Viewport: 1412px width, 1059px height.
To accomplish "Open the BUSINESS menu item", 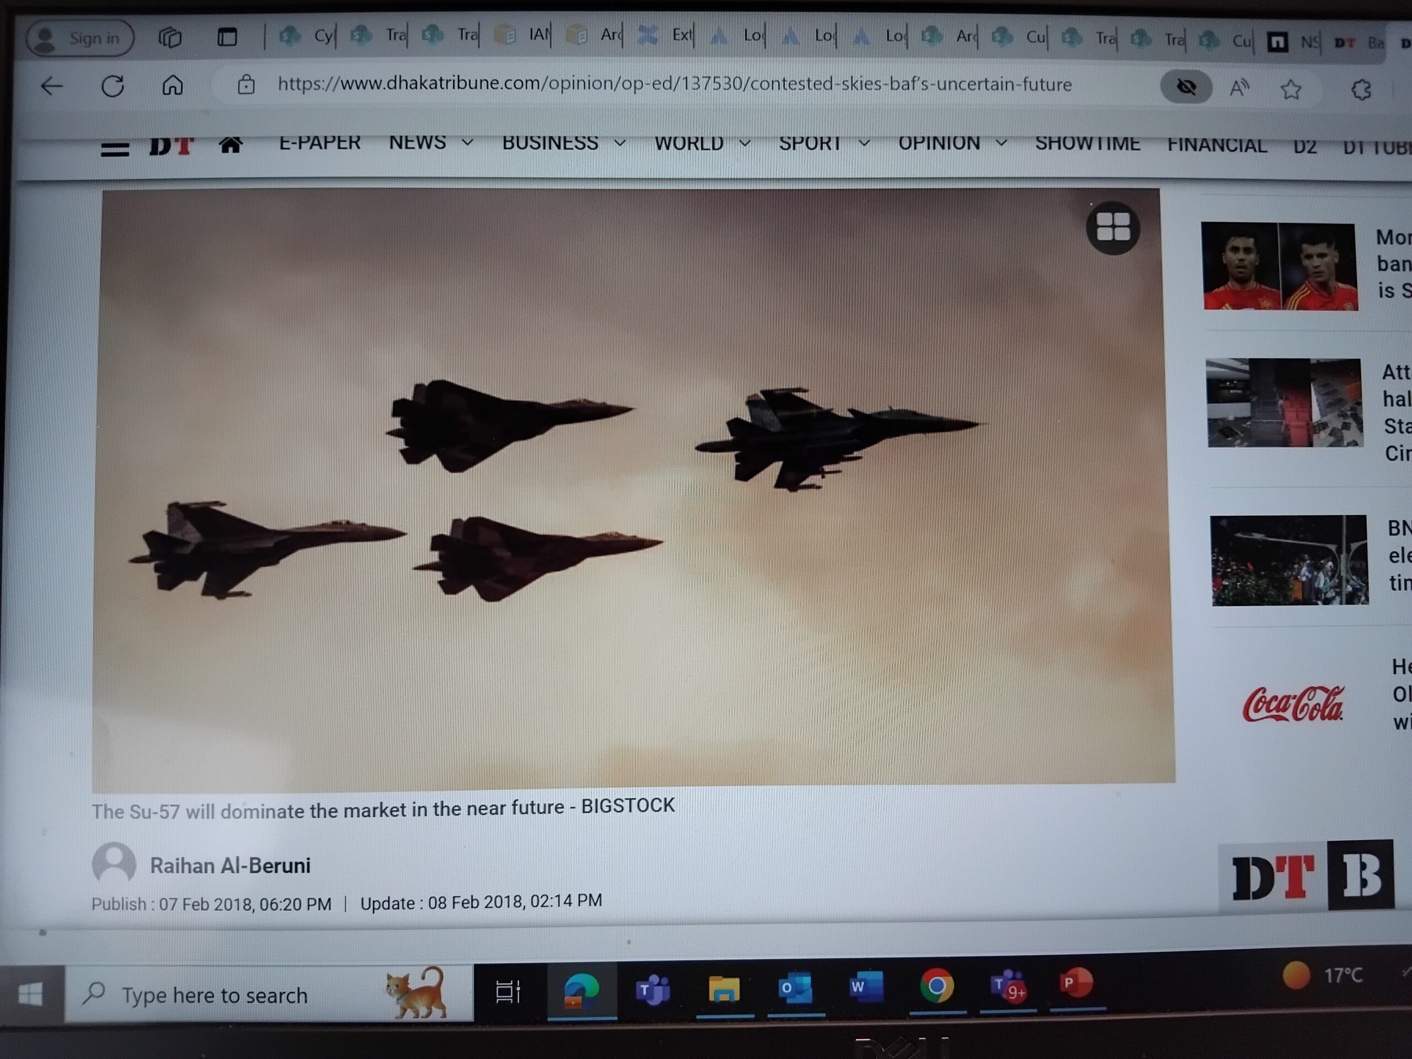I will point(550,143).
